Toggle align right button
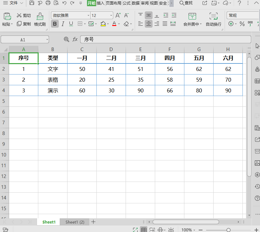 point(157,24)
